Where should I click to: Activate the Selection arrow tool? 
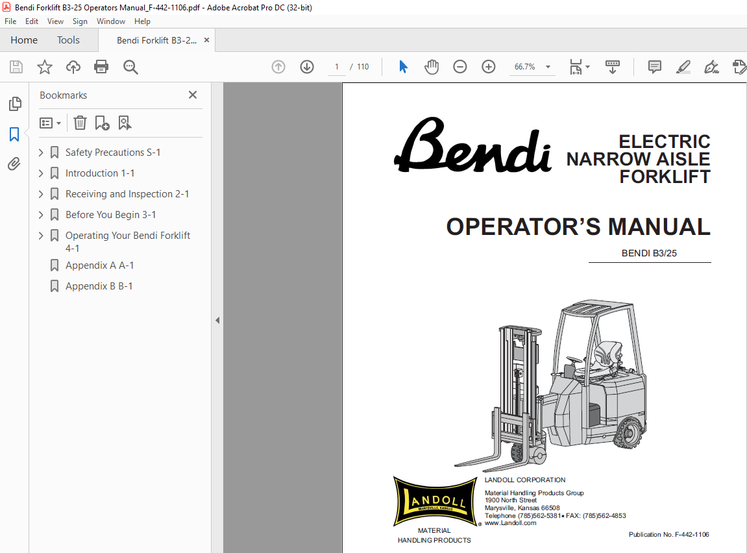pos(403,67)
